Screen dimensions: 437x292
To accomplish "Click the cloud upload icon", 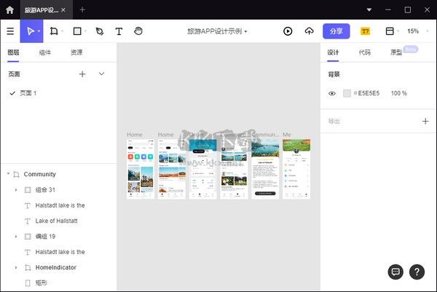I will pos(309,31).
